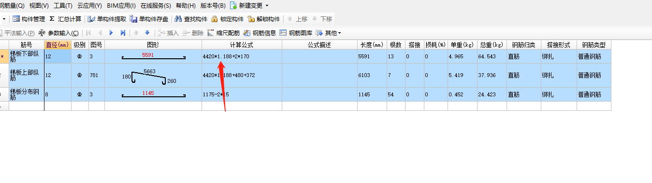Click the 5591 bar shape diagram
Screen dimensions: 652x183
[153, 56]
